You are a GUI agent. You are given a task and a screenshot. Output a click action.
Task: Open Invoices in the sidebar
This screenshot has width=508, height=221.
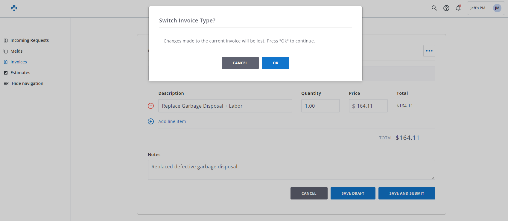[19, 62]
